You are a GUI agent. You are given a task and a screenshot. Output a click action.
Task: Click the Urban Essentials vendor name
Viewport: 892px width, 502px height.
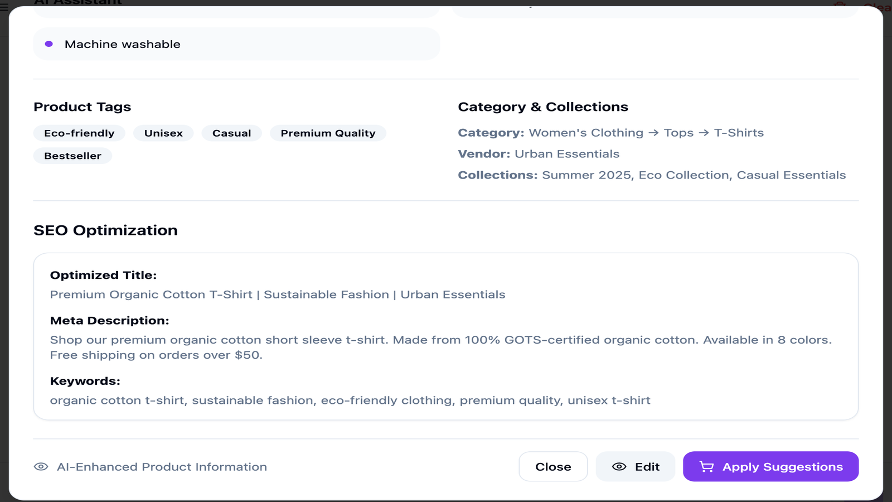567,153
